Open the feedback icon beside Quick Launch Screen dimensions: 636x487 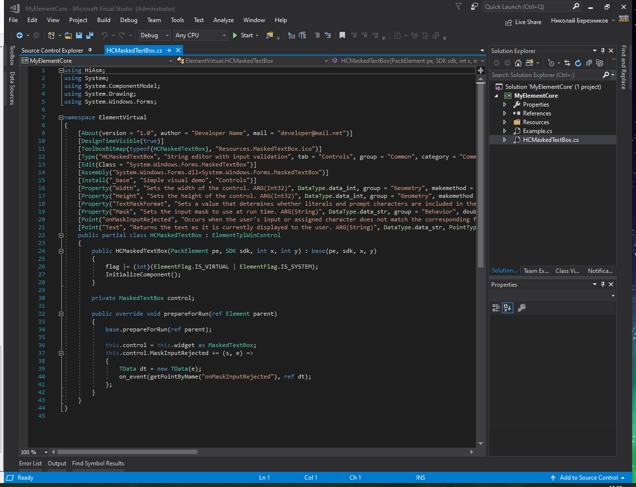pyautogui.click(x=474, y=7)
